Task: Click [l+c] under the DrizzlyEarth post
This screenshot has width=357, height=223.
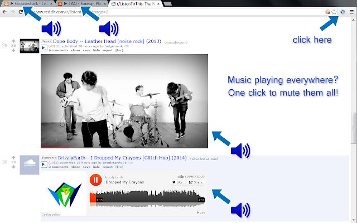Action: click(x=119, y=167)
